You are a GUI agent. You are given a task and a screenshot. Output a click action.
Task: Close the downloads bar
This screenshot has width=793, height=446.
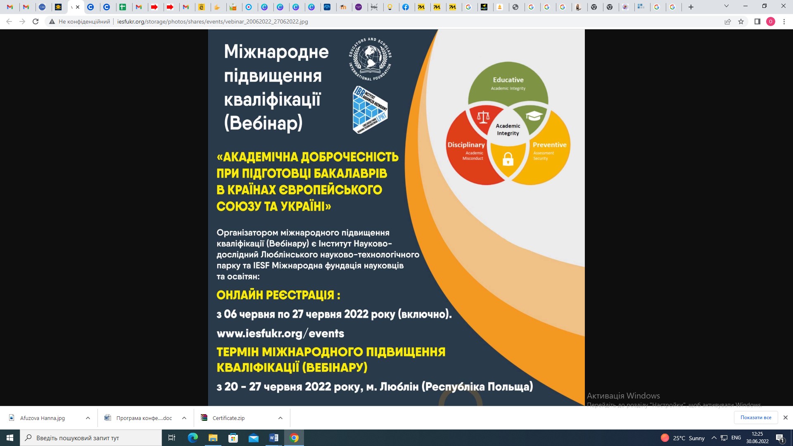pos(786,418)
